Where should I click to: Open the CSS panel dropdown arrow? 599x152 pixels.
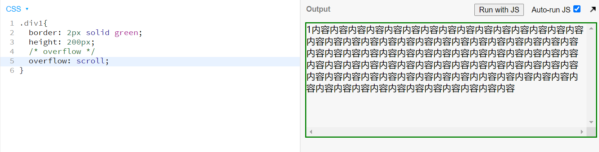tap(27, 9)
